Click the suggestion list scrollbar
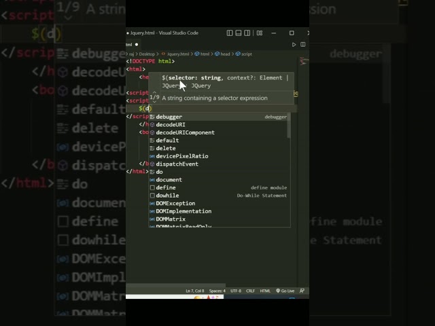435x326 pixels. tap(289, 125)
